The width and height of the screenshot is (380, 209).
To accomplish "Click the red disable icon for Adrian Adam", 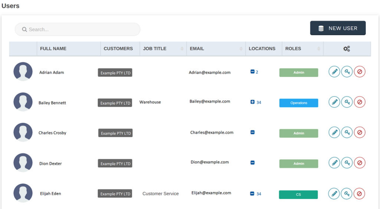I will pos(360,72).
